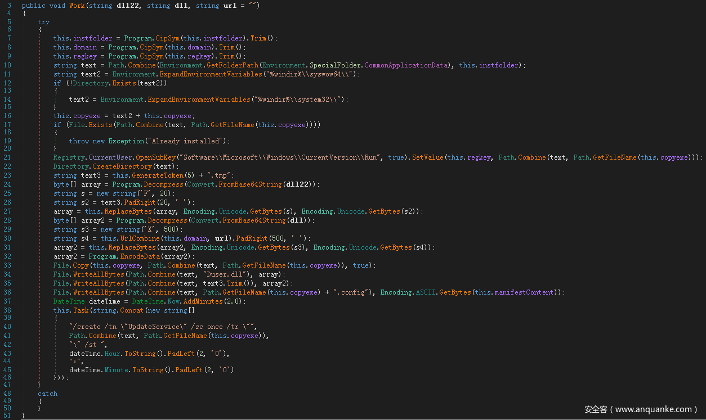Click the "Hour" property of dateTime

click(x=112, y=354)
